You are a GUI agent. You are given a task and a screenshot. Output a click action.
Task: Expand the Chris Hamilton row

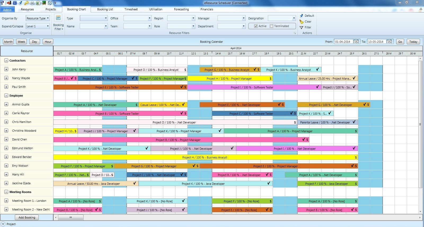click(x=6, y=122)
